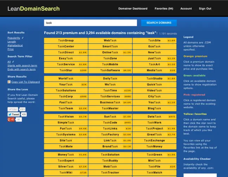Click the clipboard icon beside Copy List
Viewport: 228px width, 177px height.
(x=9, y=82)
